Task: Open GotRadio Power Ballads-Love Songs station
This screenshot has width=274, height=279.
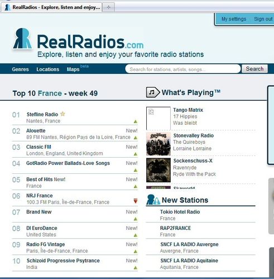Action: point(68,163)
